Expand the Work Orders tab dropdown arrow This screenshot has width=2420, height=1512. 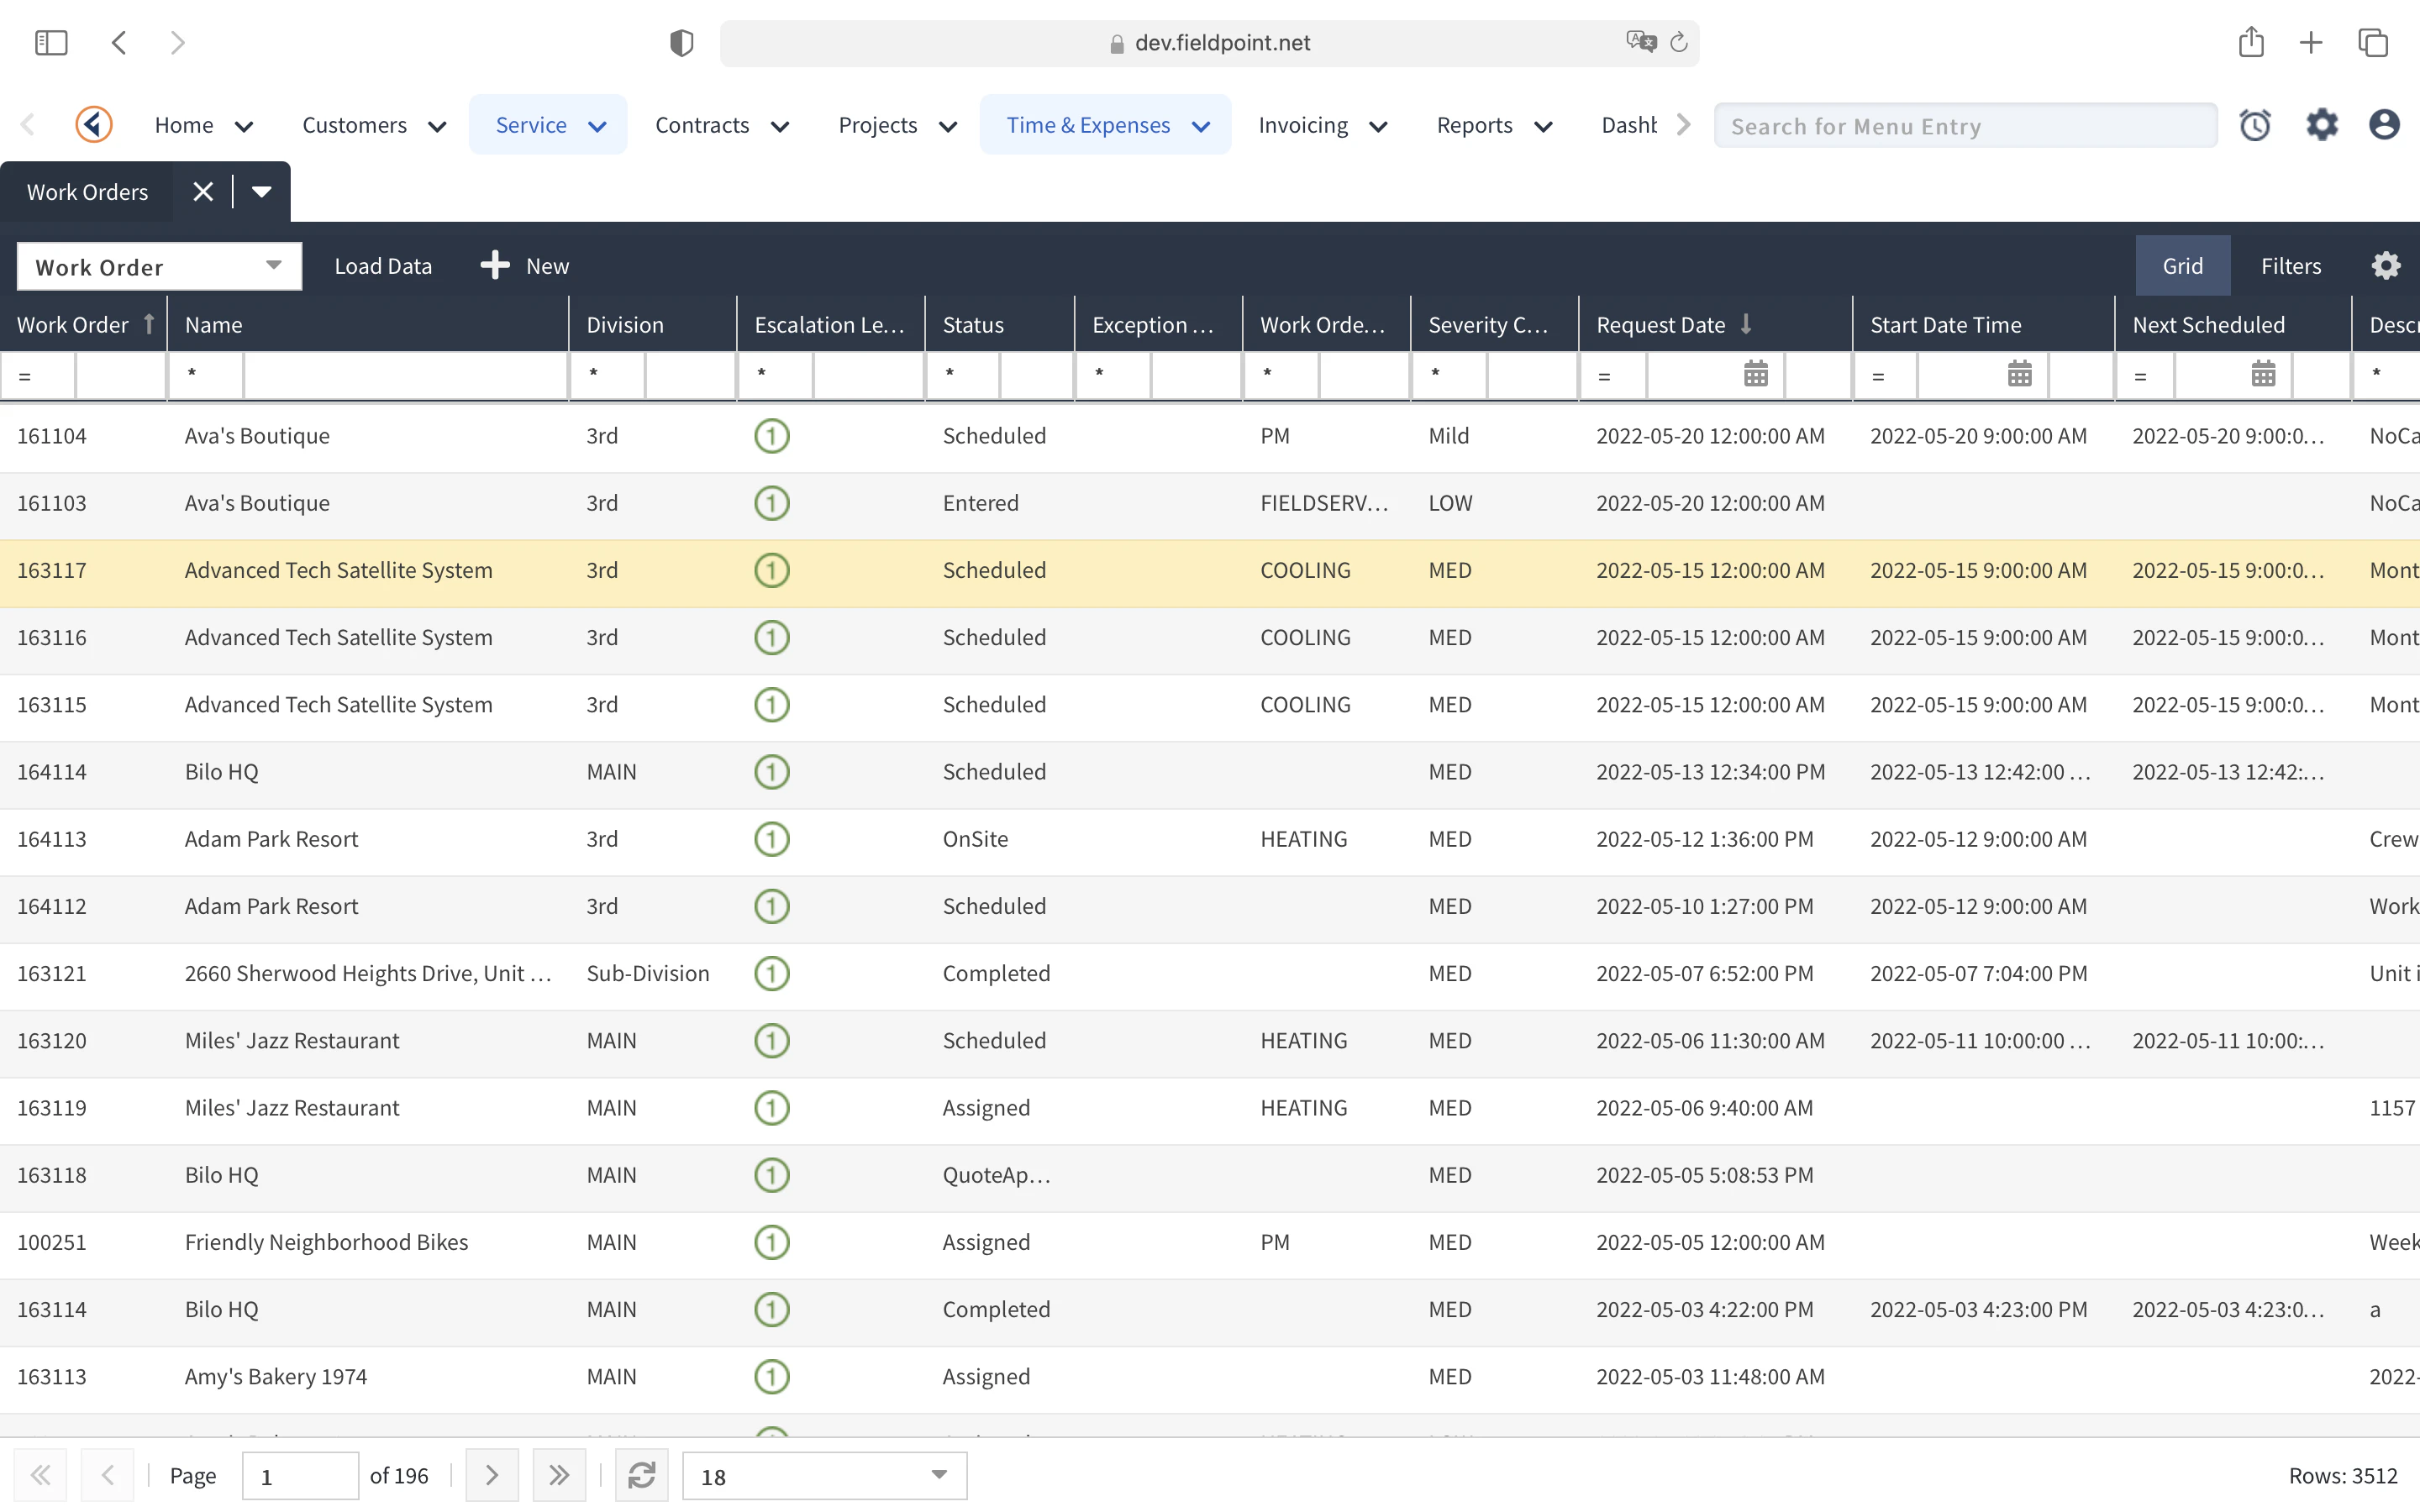click(261, 191)
